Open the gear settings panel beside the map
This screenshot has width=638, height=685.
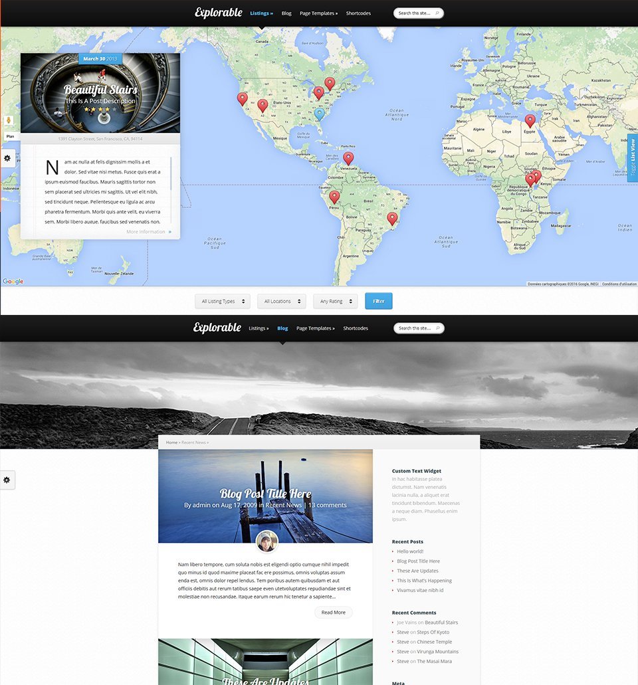coord(7,158)
